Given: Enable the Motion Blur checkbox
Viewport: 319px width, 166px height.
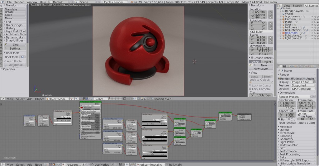Looking at the screenshot, I should point(281,145).
